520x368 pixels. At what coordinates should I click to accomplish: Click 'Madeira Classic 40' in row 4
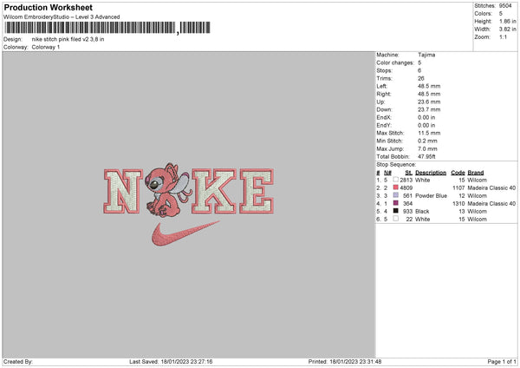[x=491, y=203]
